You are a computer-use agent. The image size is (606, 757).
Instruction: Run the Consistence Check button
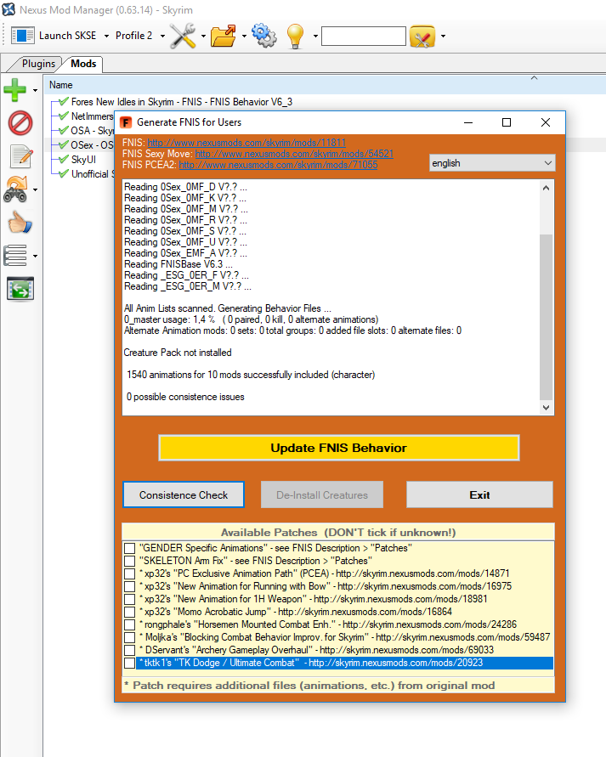coord(184,494)
